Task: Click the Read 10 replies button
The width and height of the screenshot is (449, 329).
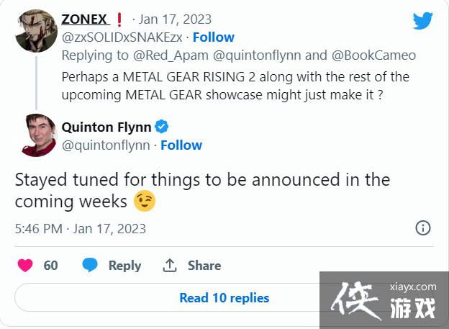Action: pyautogui.click(x=224, y=297)
